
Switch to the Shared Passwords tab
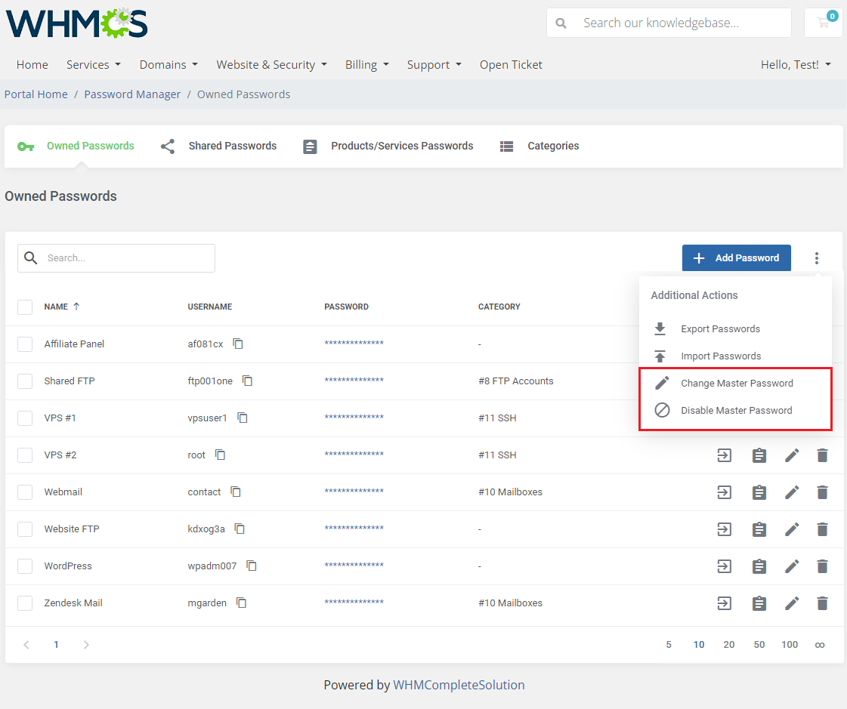(219, 146)
